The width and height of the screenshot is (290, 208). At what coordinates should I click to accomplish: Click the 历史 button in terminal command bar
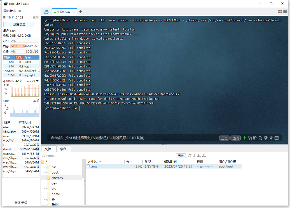[224, 138]
